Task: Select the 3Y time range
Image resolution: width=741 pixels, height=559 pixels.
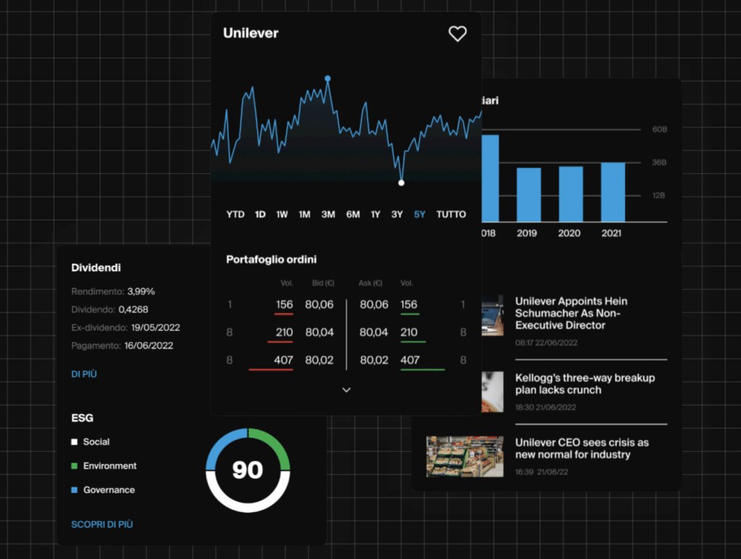Action: click(x=397, y=214)
